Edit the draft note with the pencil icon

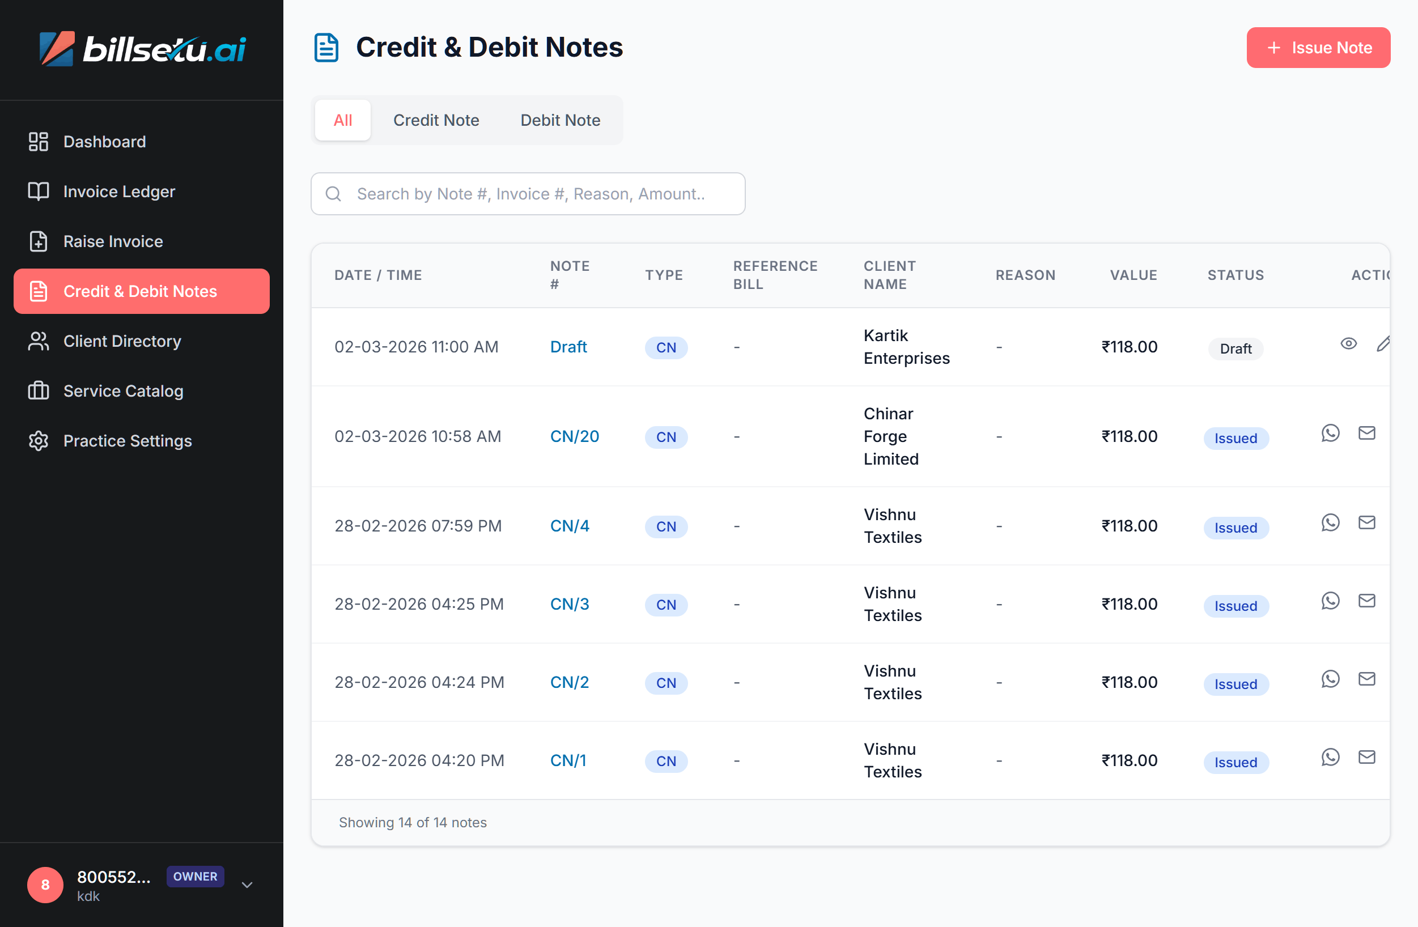coord(1383,345)
